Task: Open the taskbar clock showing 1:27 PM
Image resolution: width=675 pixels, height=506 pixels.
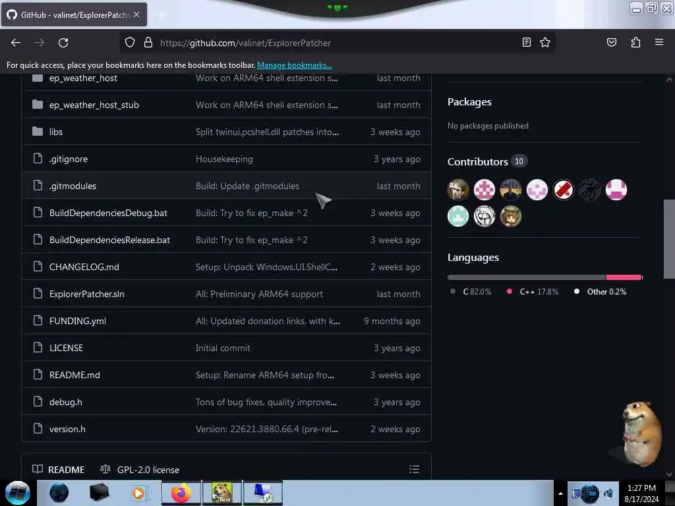Action: 641,493
